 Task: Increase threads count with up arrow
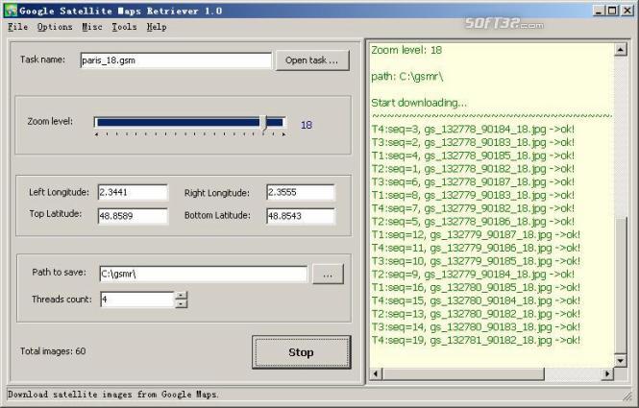[x=182, y=296]
